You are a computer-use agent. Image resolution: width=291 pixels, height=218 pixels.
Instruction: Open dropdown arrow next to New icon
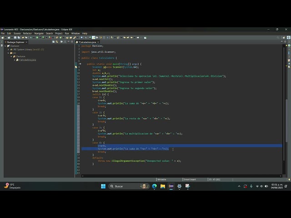point(6,38)
